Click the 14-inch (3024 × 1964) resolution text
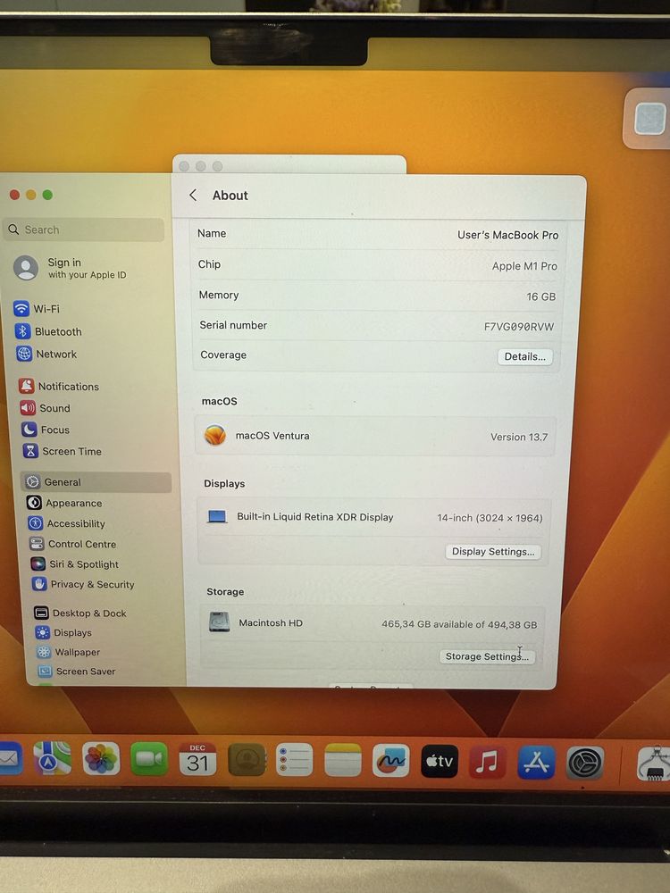 click(490, 518)
